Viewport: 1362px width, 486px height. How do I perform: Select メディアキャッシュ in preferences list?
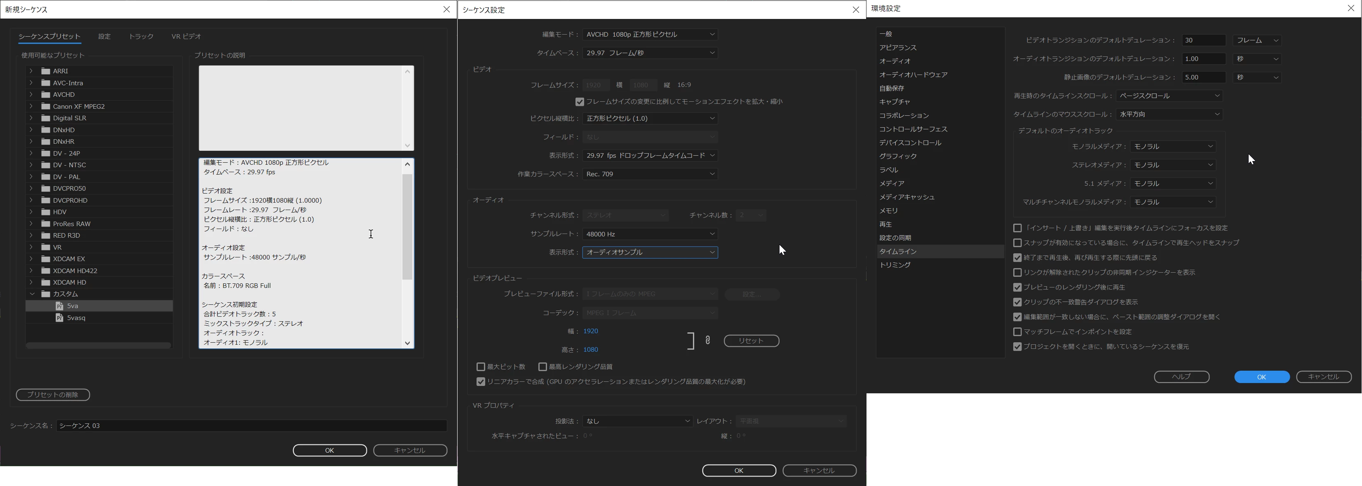pos(907,197)
